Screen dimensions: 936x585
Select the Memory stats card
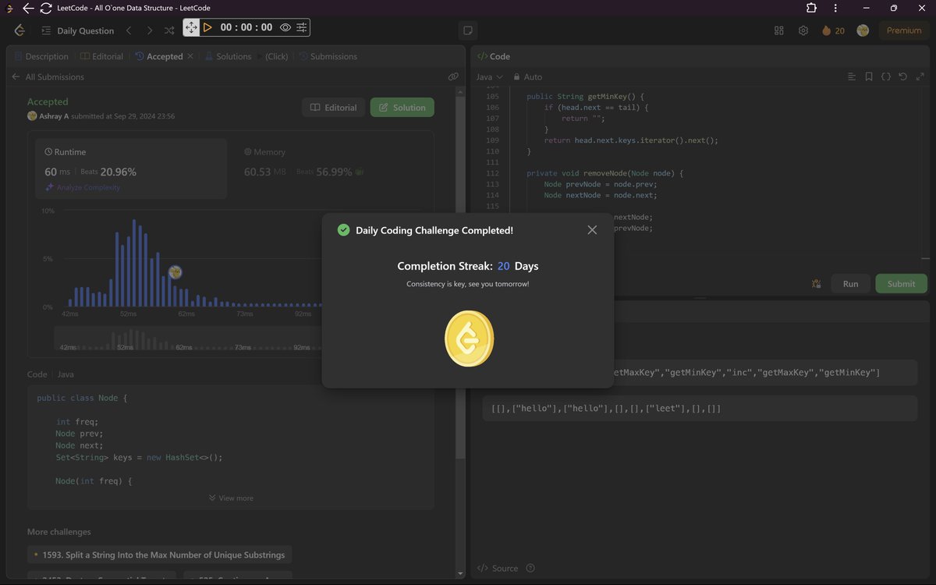[332, 168]
